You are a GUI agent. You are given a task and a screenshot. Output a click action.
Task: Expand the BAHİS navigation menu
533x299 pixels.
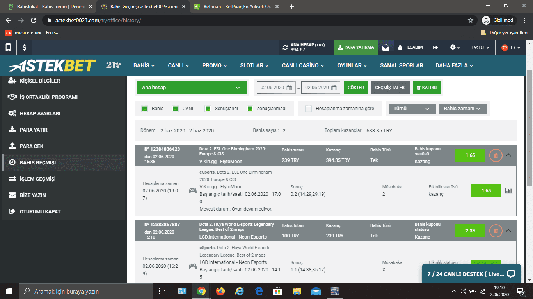(144, 65)
